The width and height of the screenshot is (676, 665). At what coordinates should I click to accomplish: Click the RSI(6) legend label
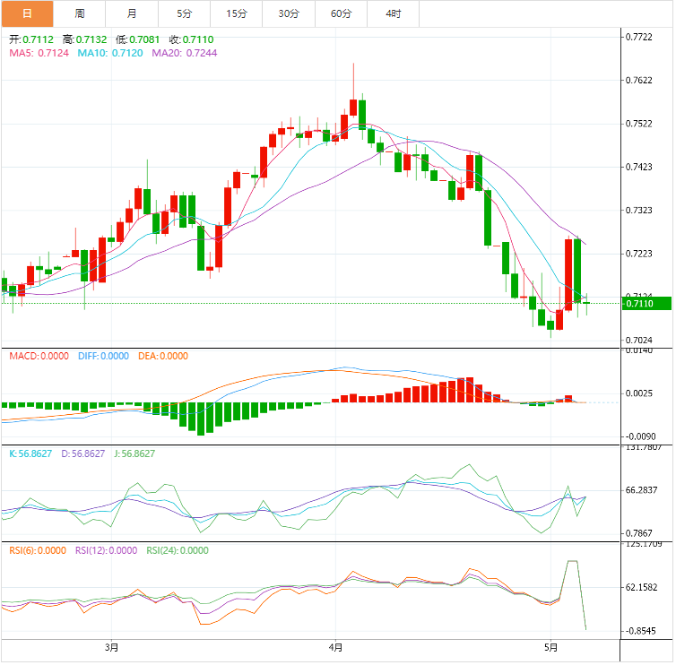click(35, 551)
